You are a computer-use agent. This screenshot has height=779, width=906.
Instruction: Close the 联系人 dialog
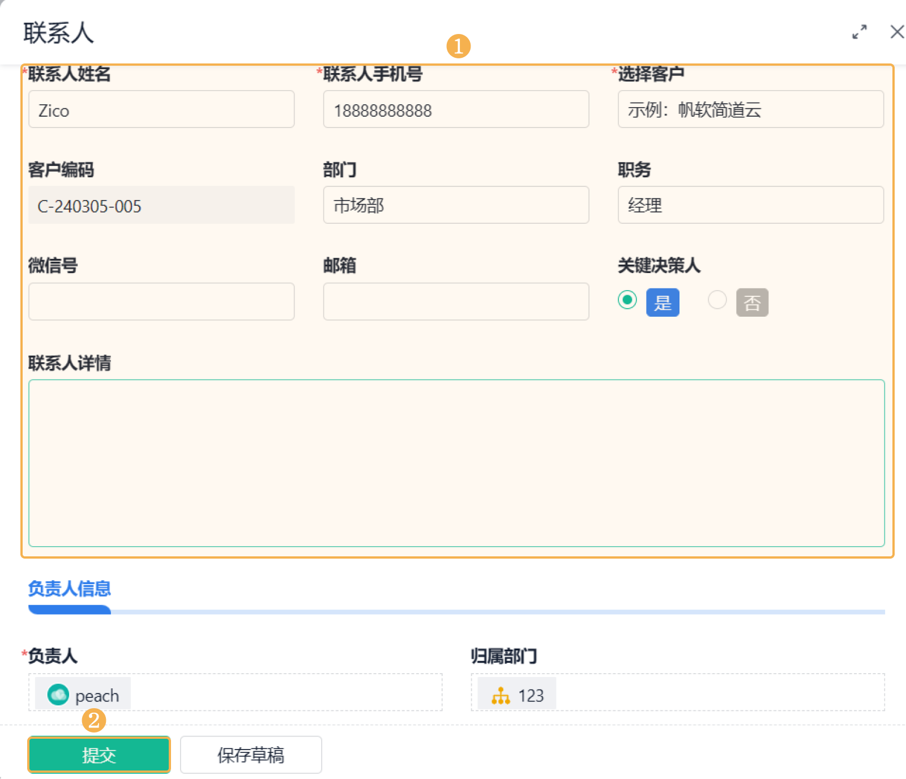(x=897, y=32)
